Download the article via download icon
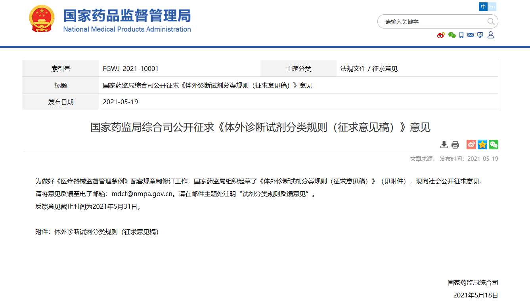 [x=444, y=145]
